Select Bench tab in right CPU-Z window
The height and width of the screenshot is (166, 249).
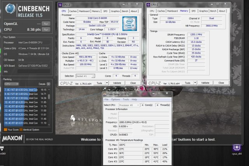(213, 11)
